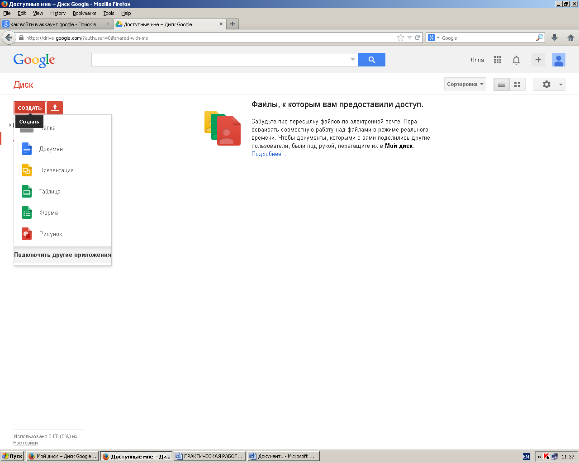Click the Диск heading link

click(x=24, y=85)
